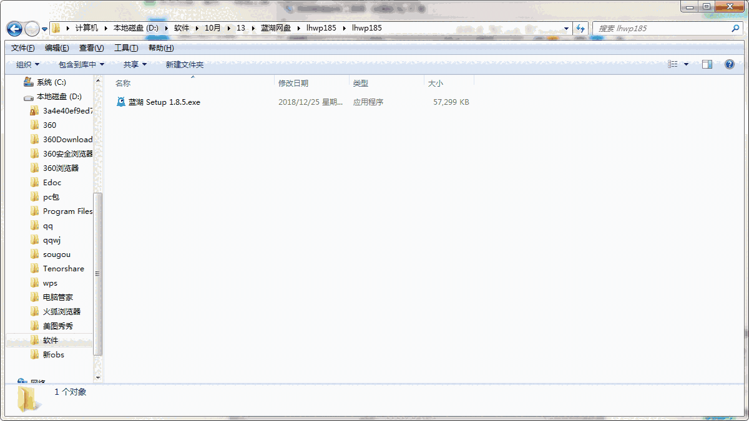Click the search magnifier icon
Image resolution: width=749 pixels, height=421 pixels.
735,29
